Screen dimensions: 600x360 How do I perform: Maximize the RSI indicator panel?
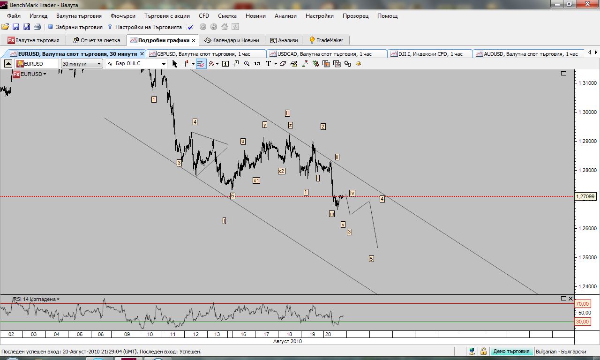point(563,299)
